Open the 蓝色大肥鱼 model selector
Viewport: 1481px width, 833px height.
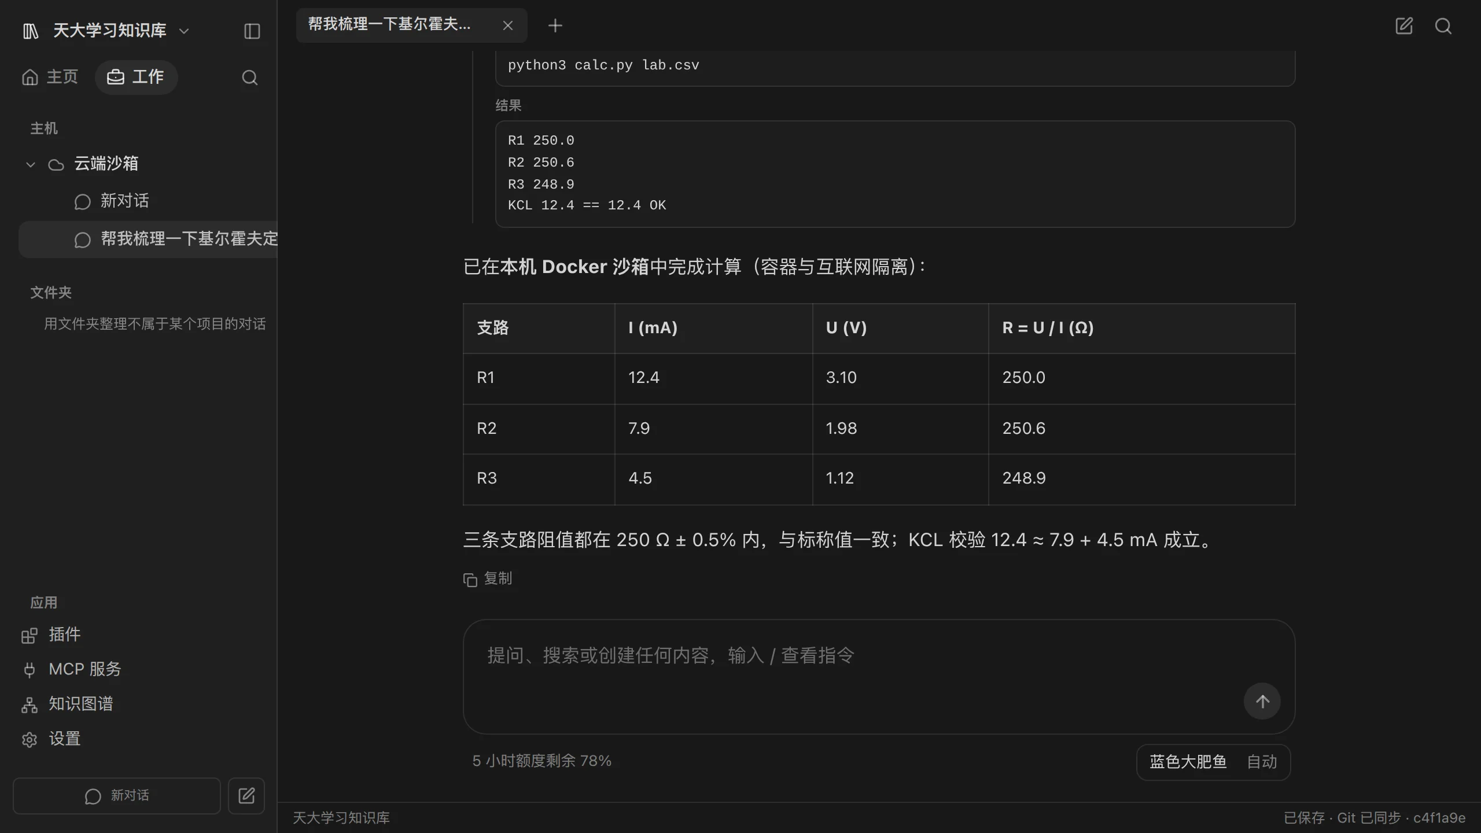(x=1188, y=762)
